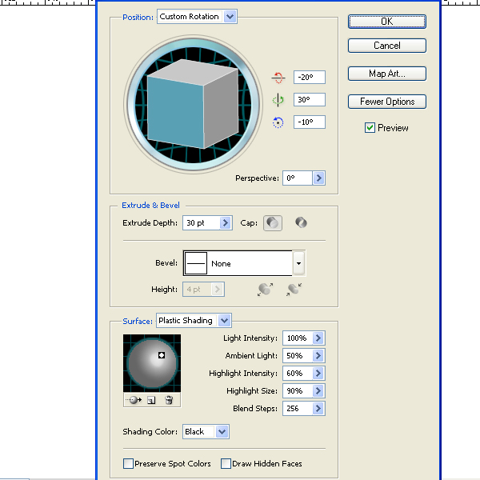The image size is (480, 480).
Task: Turn cap off for hollow appearance
Action: 301,222
